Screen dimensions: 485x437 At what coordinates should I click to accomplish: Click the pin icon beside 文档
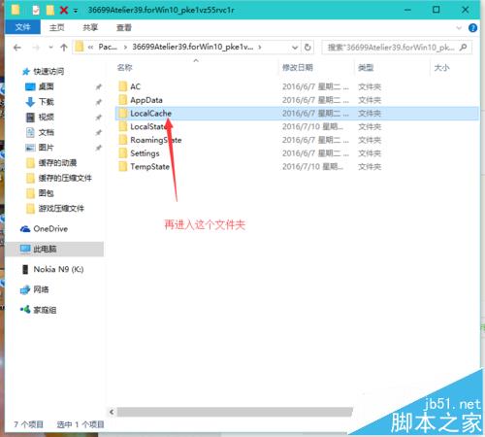[99, 132]
